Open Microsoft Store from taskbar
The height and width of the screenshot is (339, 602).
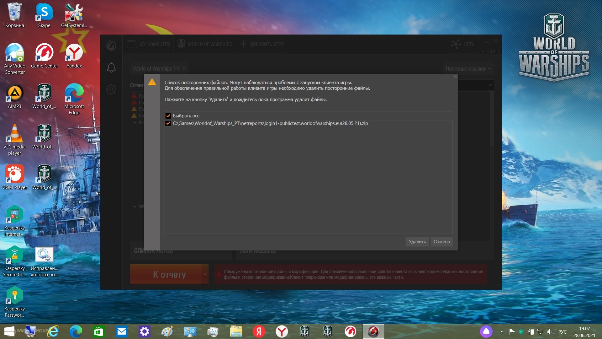click(x=98, y=331)
